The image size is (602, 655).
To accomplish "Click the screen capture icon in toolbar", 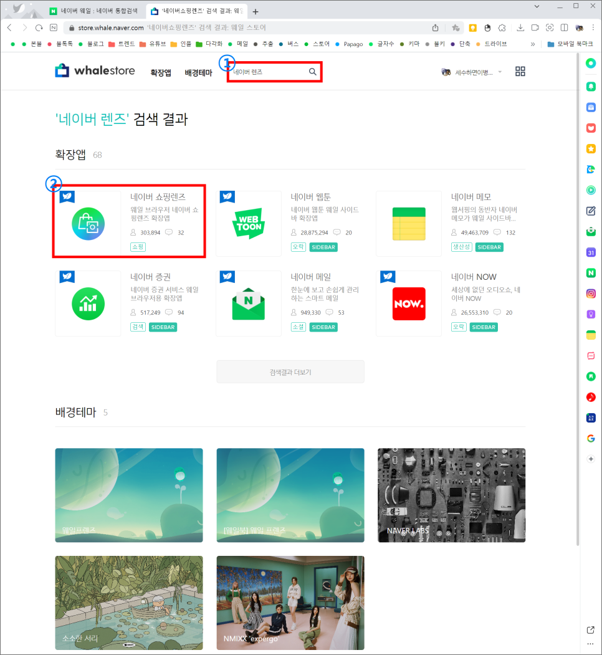I will (x=550, y=27).
